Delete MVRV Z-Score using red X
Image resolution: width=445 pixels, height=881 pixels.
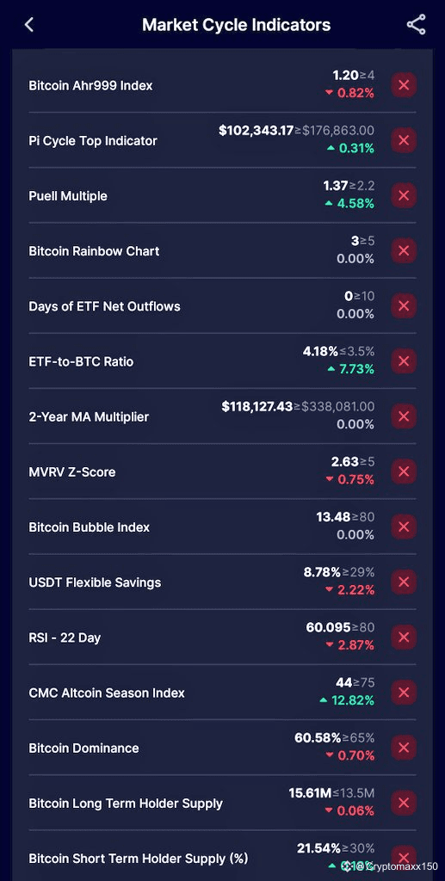[404, 471]
